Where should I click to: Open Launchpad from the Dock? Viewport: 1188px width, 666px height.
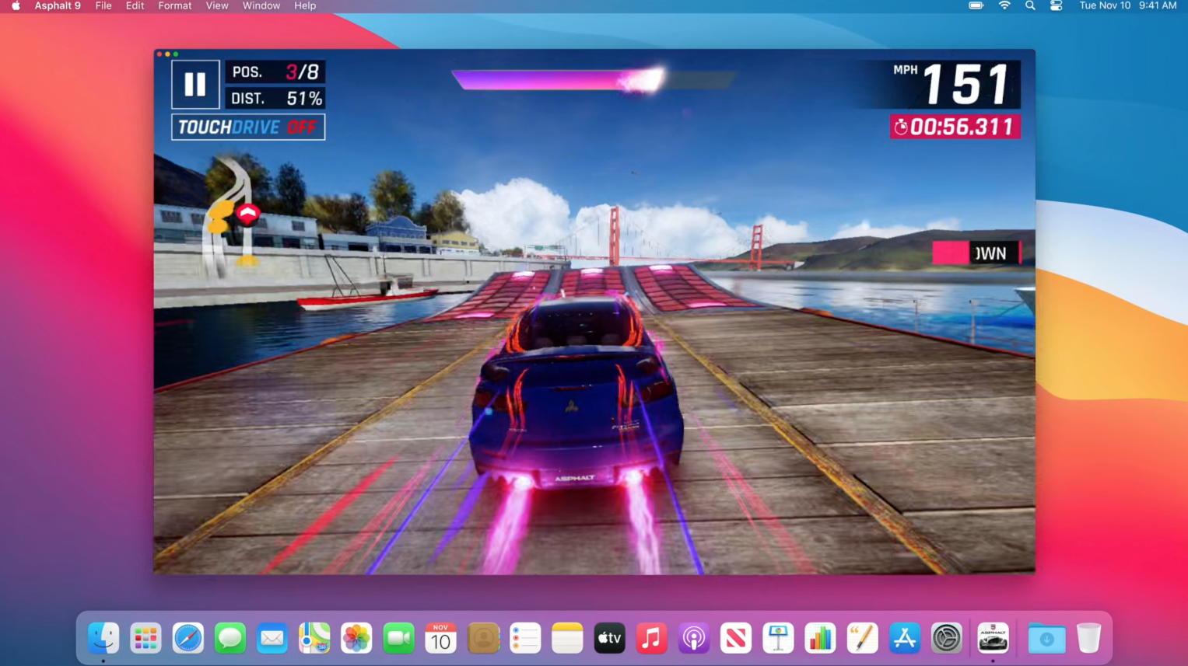pyautogui.click(x=145, y=638)
